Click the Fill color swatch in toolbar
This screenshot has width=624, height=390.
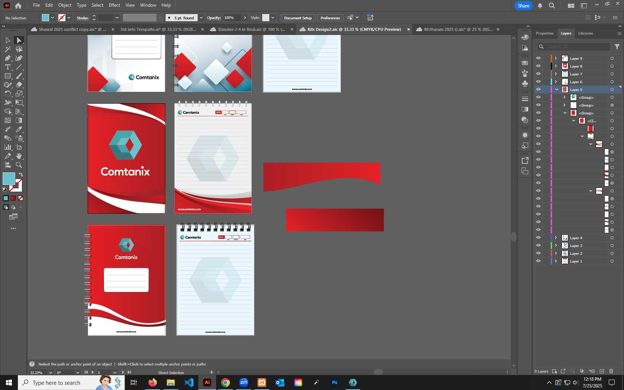(x=9, y=179)
